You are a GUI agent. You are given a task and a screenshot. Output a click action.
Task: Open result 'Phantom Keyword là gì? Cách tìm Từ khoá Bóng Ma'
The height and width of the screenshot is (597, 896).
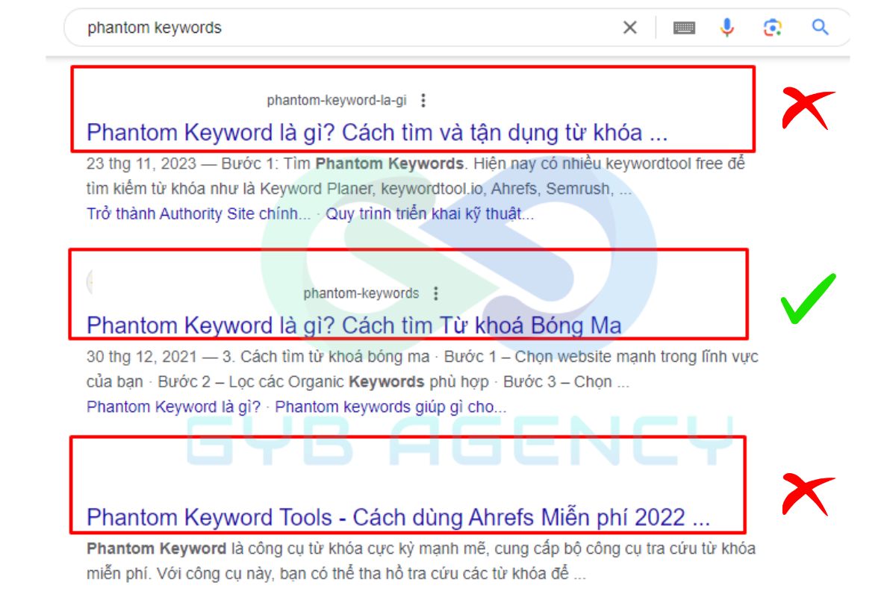click(x=354, y=325)
